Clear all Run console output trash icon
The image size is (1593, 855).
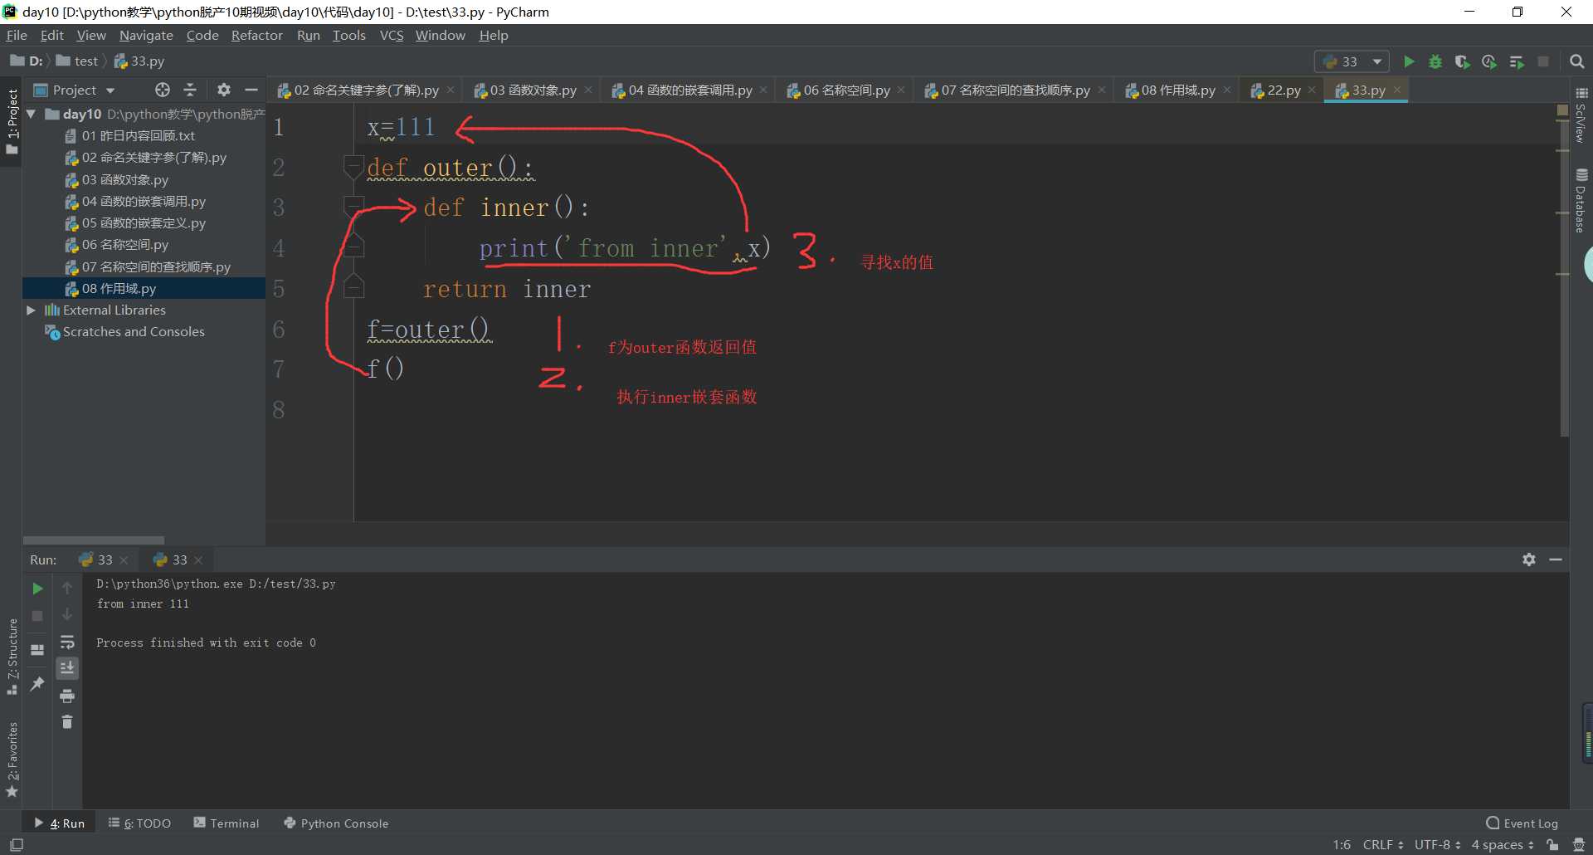67,722
